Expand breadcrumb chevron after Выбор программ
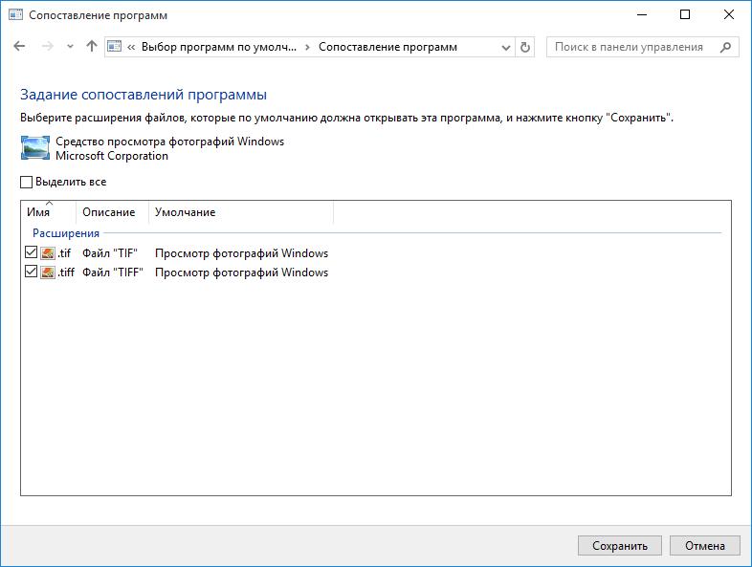752x567 pixels. click(307, 47)
